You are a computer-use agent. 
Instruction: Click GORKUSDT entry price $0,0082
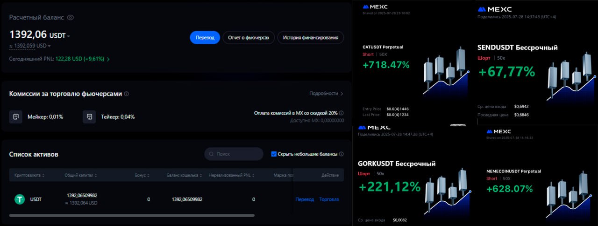(400, 220)
